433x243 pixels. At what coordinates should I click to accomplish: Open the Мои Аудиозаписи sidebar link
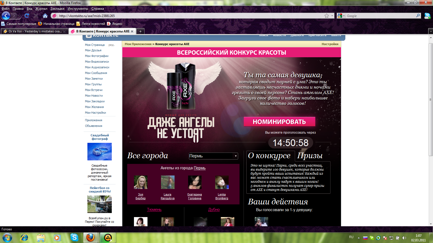coord(97,67)
